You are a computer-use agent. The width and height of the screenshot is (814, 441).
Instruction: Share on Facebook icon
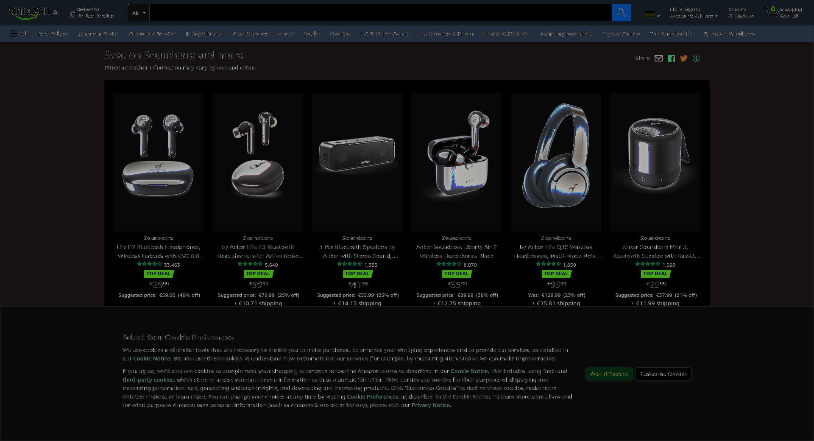pos(671,59)
